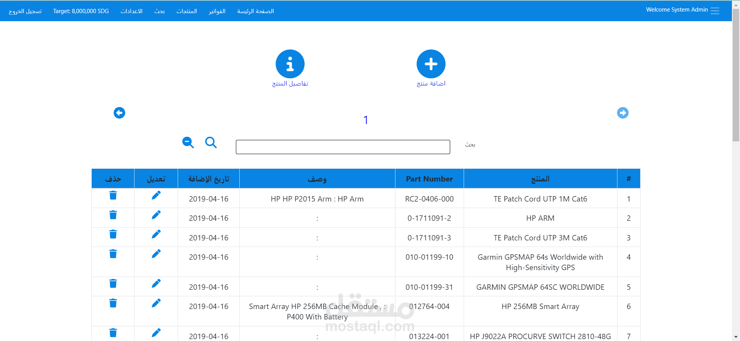
Task: Click part number RC2-0406-000
Action: click(x=429, y=199)
